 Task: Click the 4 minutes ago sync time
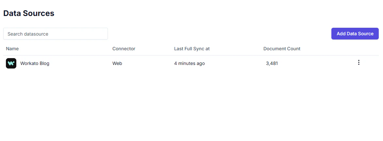tap(189, 63)
